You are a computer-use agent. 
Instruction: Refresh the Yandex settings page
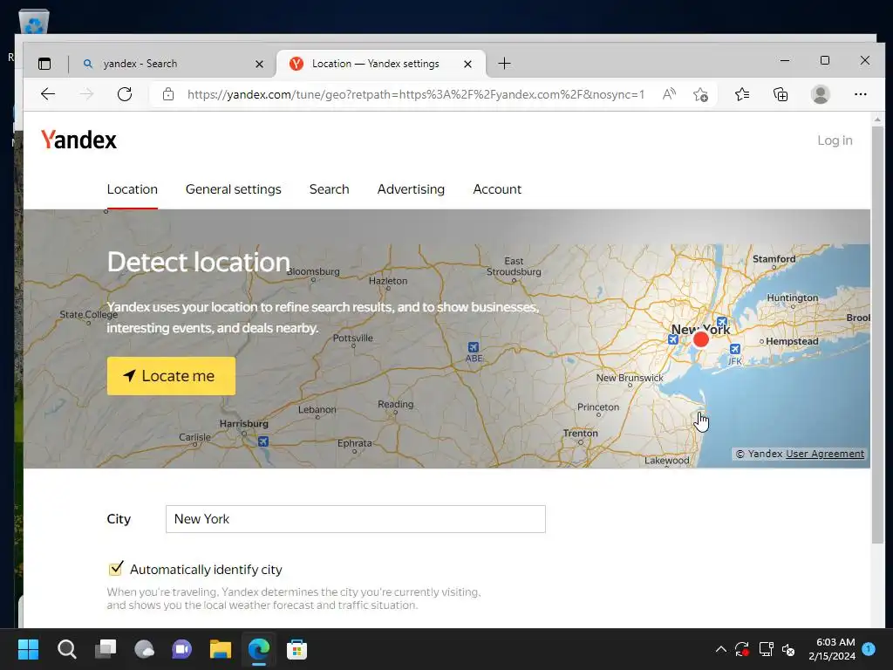click(124, 94)
